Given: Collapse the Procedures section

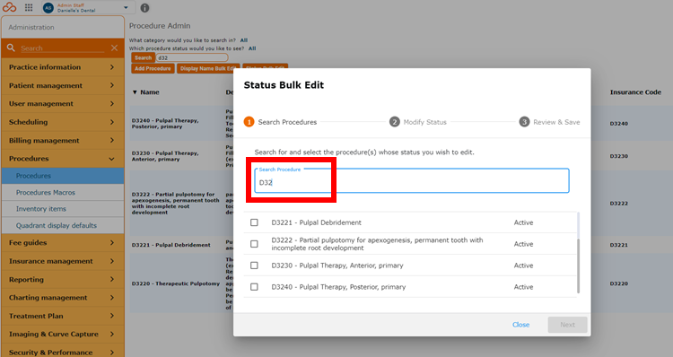Looking at the screenshot, I should 63,159.
